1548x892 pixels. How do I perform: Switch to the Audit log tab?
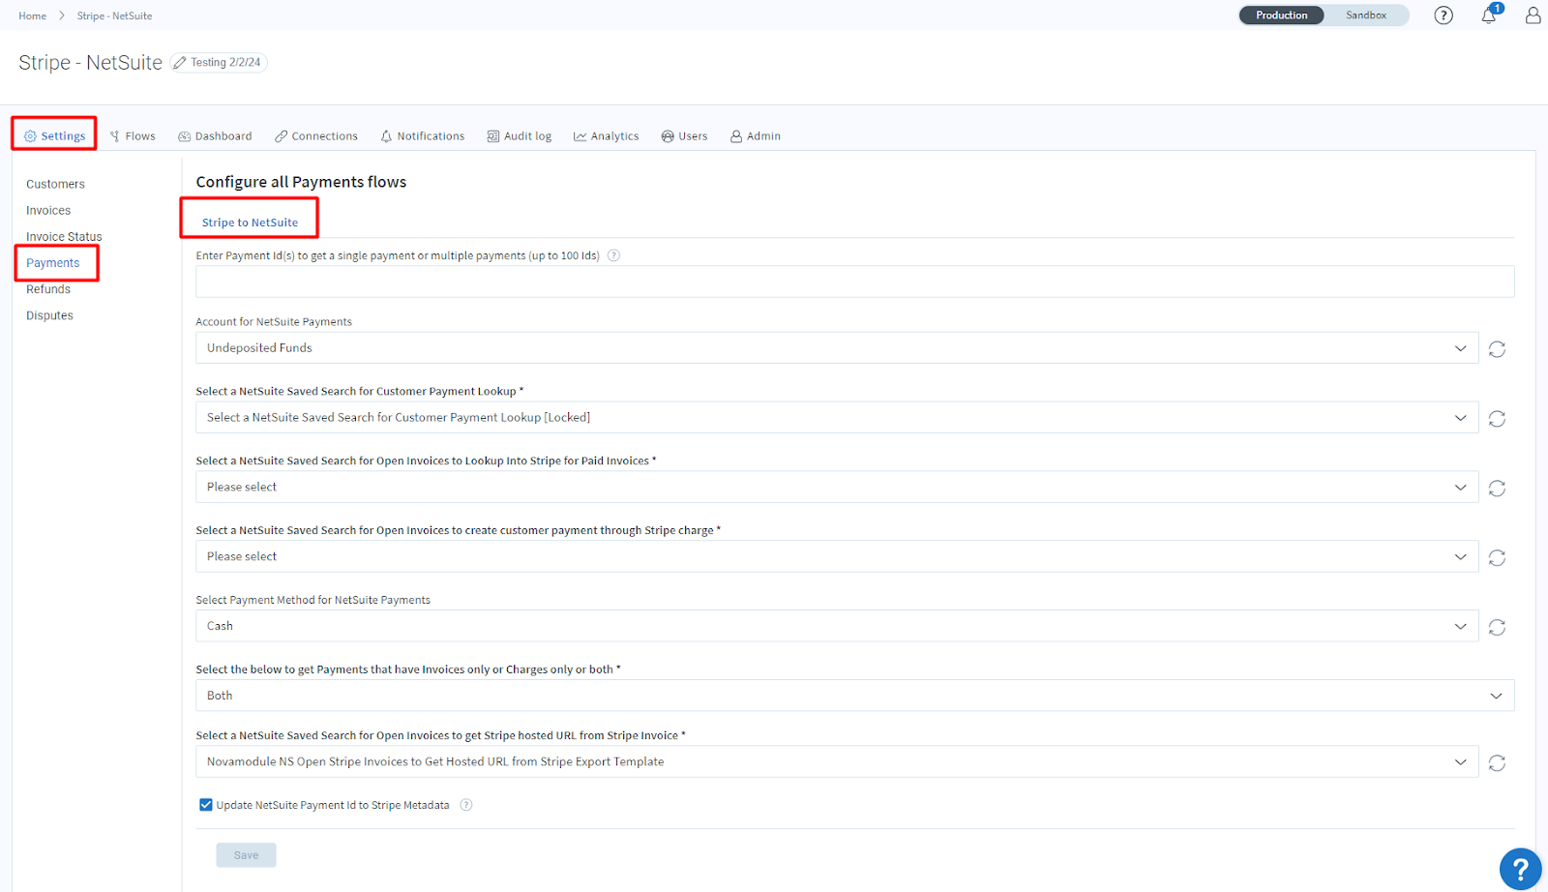520,136
